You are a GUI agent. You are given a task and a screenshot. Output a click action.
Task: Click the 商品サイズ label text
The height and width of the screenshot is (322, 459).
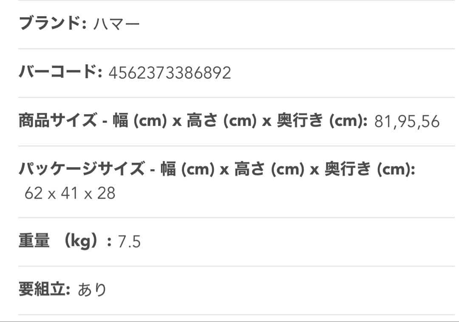[x=58, y=122]
